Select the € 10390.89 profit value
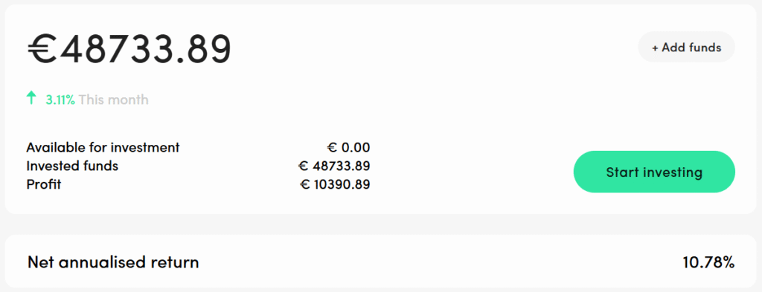 (x=336, y=185)
